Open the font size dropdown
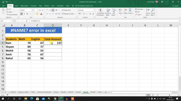 coord(37,10)
